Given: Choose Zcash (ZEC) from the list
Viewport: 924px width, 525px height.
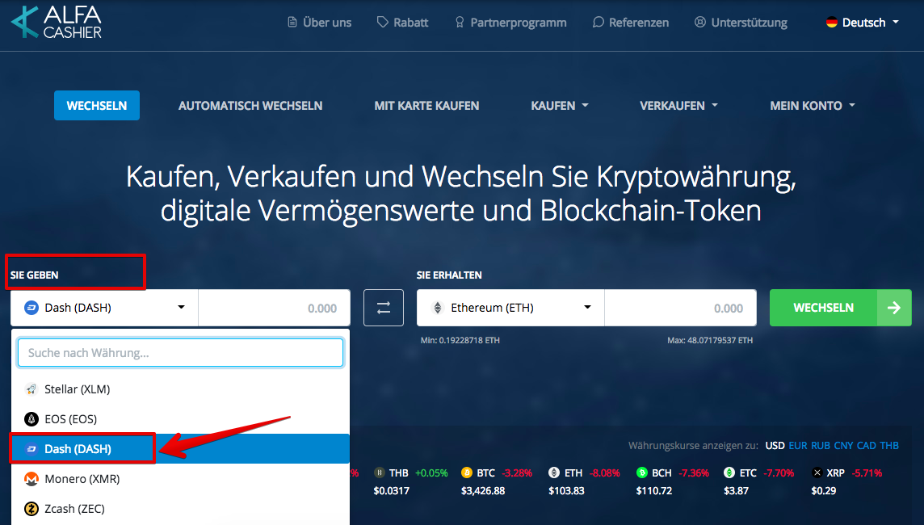Looking at the screenshot, I should (x=180, y=509).
